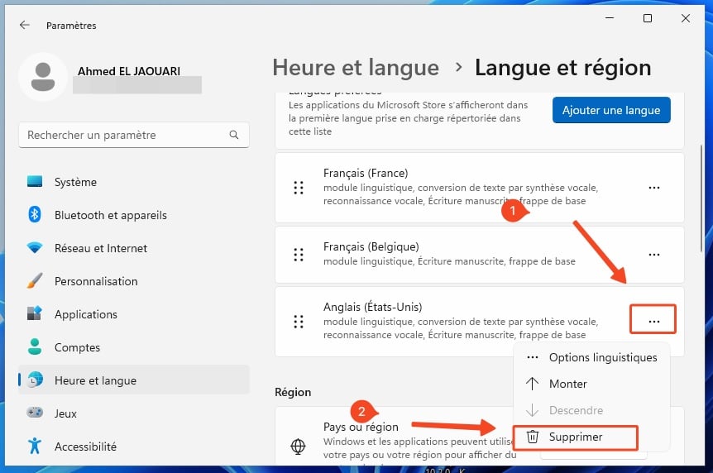
Task: Click the Rechercher un paramètre field
Action: [134, 135]
